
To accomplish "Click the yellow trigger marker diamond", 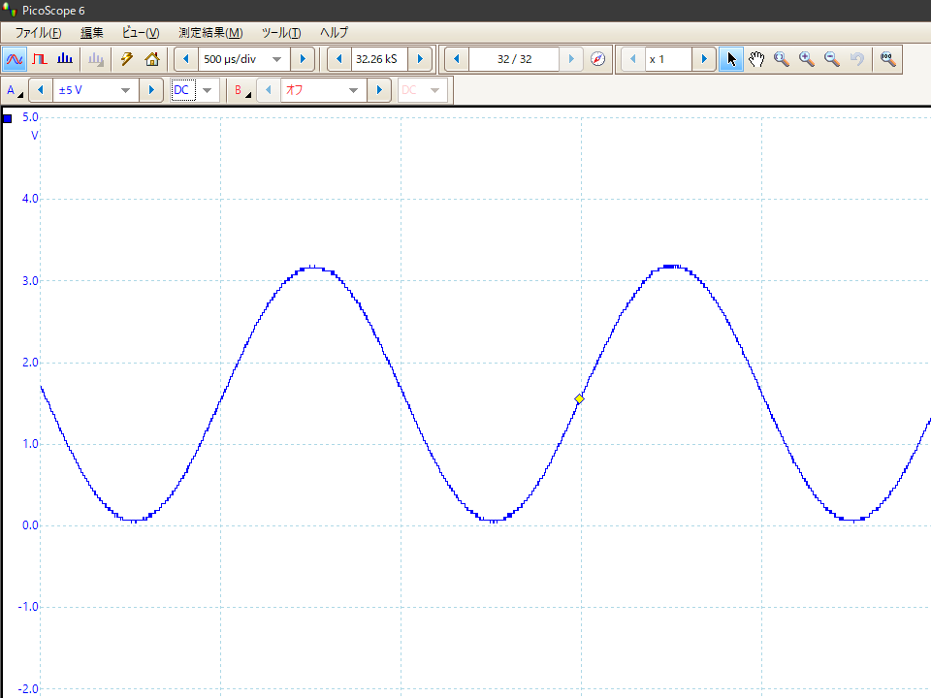I will [x=580, y=398].
